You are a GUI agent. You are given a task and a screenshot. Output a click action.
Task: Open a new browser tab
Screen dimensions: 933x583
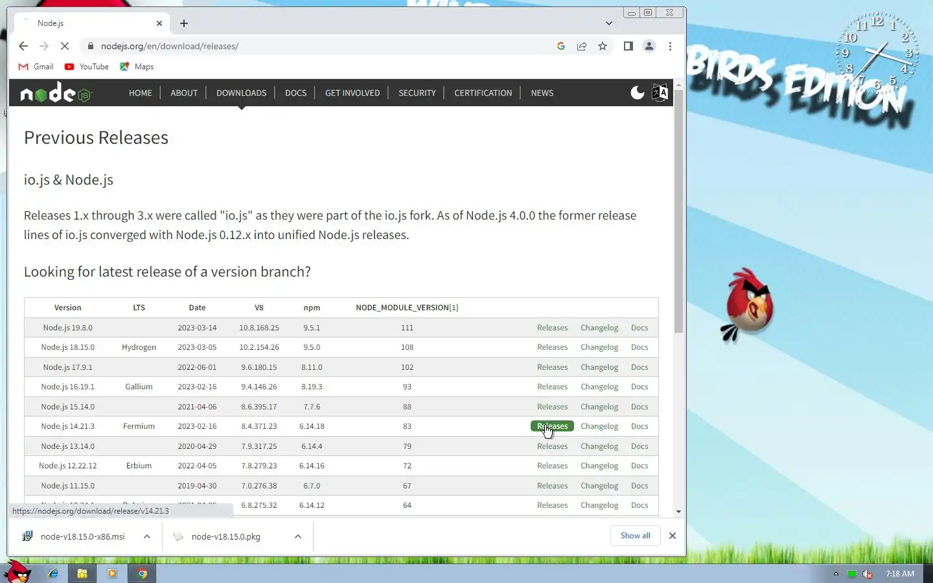184,23
